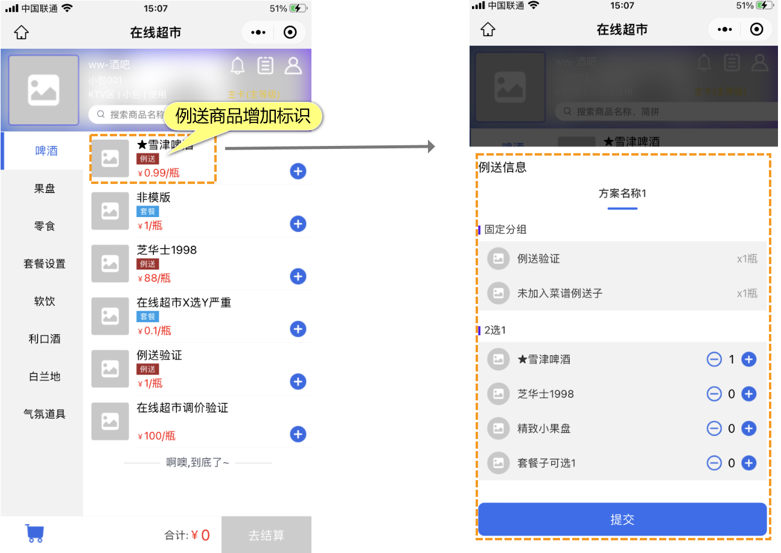Tap the 在线超市X选Y严重 product name
This screenshot has width=781, height=553.
point(184,303)
